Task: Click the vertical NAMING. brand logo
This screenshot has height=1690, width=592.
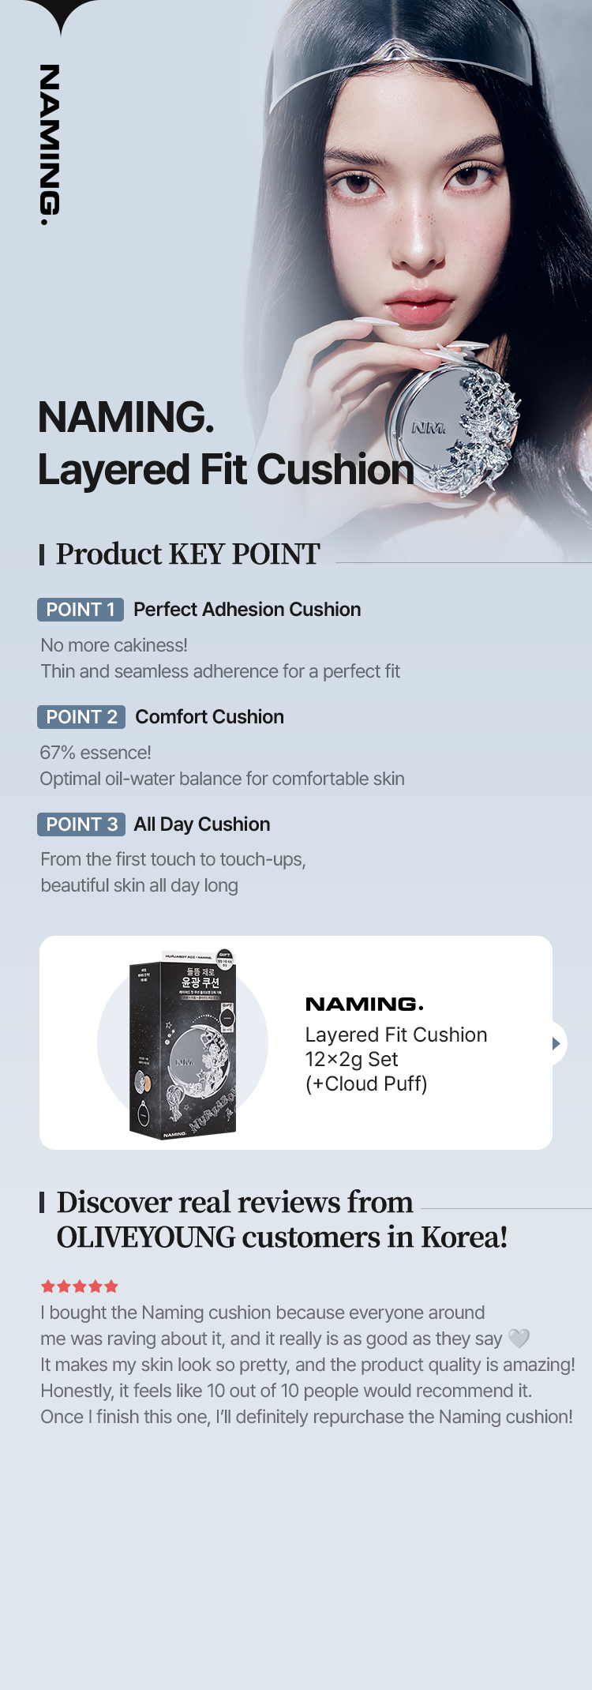Action: [x=49, y=145]
